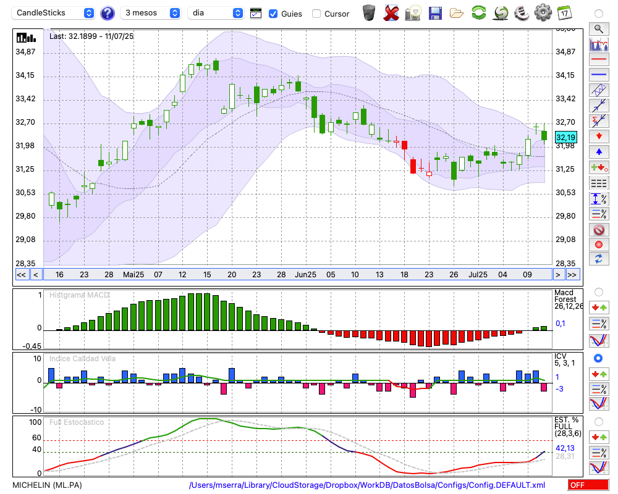Click the blue up arrow marker tool
This screenshot has width=618, height=494.
tap(599, 152)
